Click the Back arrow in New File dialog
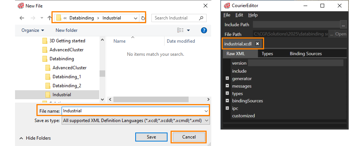Viewport: 349px width, 146px height. (21, 18)
